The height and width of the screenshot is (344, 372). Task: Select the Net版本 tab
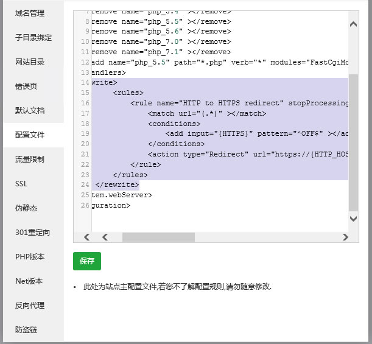coord(29,281)
